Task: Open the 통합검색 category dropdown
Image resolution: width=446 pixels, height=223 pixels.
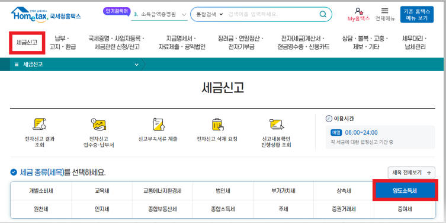Action: coord(210,14)
